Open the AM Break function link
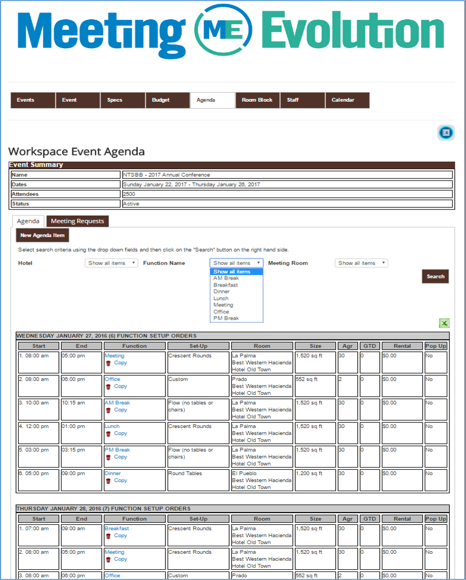The height and width of the screenshot is (580, 466). 117,402
